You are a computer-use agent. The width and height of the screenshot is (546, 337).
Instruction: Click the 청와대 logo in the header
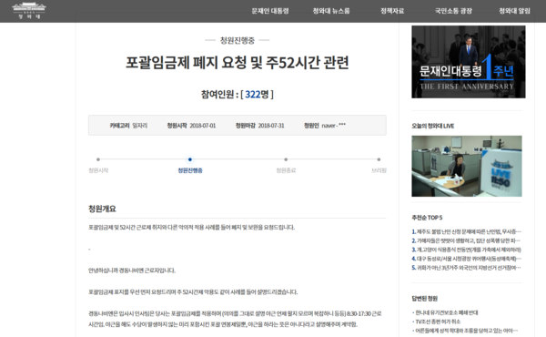click(29, 10)
